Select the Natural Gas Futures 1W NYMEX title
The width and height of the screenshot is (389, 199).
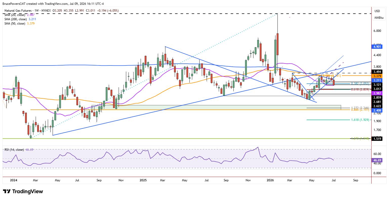coord(28,11)
